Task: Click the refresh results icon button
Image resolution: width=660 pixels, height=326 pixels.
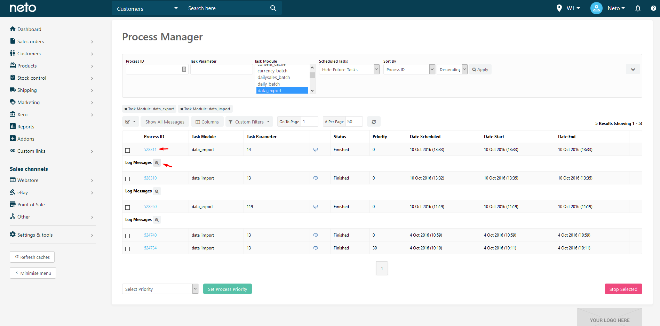Action: click(374, 122)
